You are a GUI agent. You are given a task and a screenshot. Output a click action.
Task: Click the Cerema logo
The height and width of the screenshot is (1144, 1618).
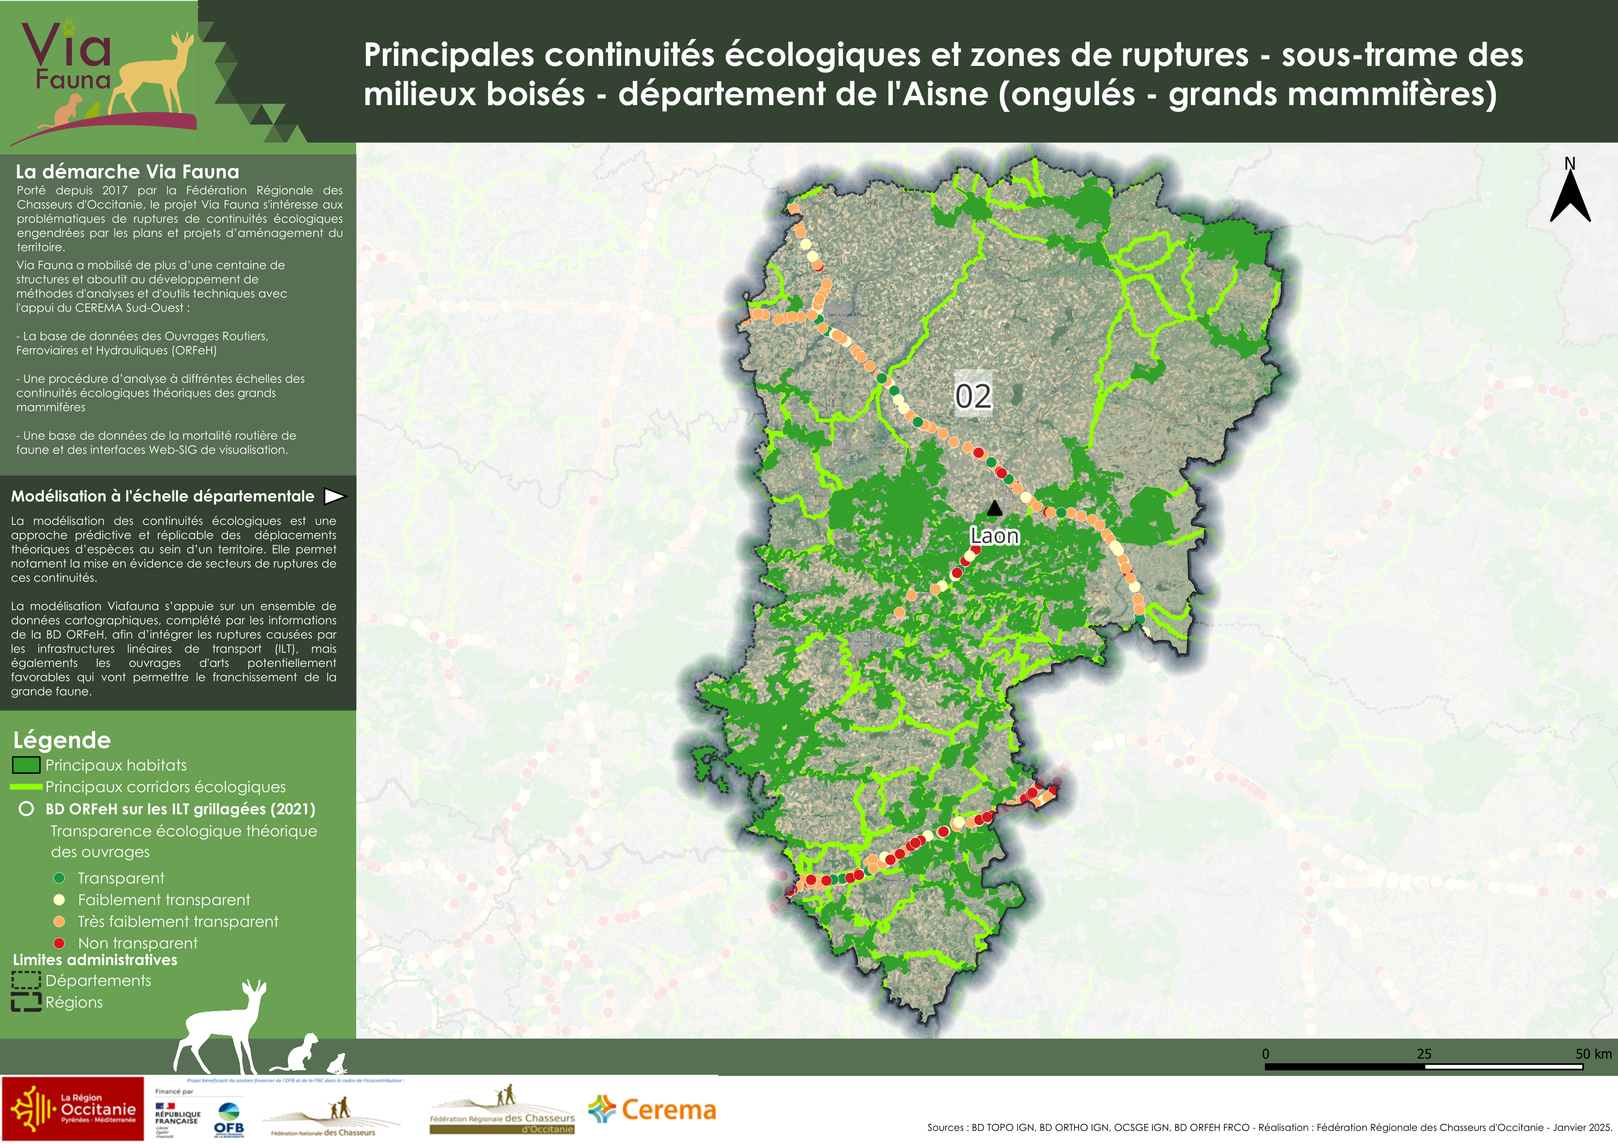click(652, 1110)
